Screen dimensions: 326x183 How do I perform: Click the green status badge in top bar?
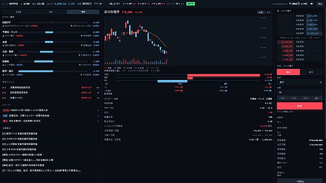tap(190, 3)
